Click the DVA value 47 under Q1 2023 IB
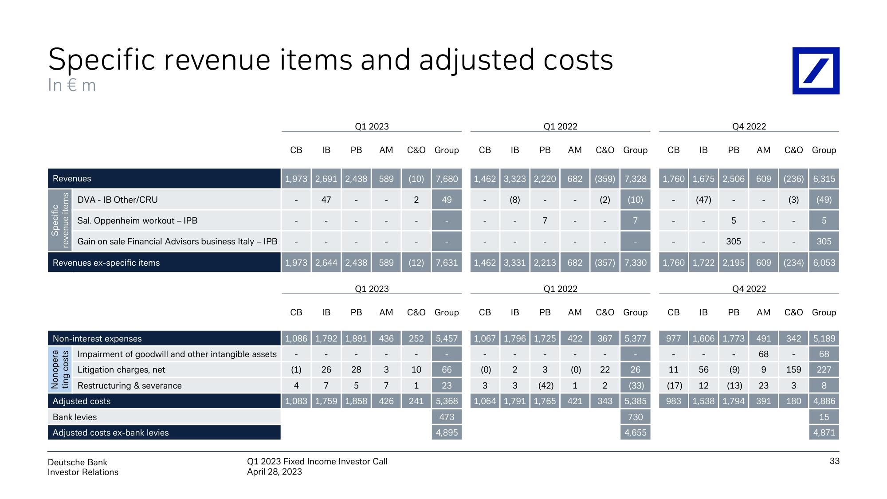 pyautogui.click(x=326, y=200)
